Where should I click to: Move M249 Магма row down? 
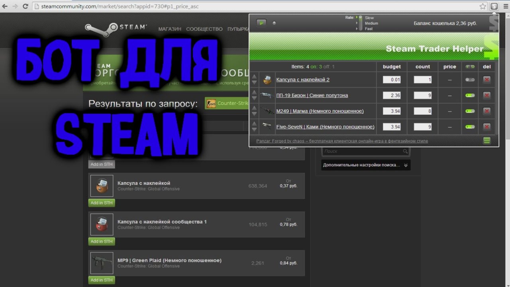pyautogui.click(x=254, y=114)
